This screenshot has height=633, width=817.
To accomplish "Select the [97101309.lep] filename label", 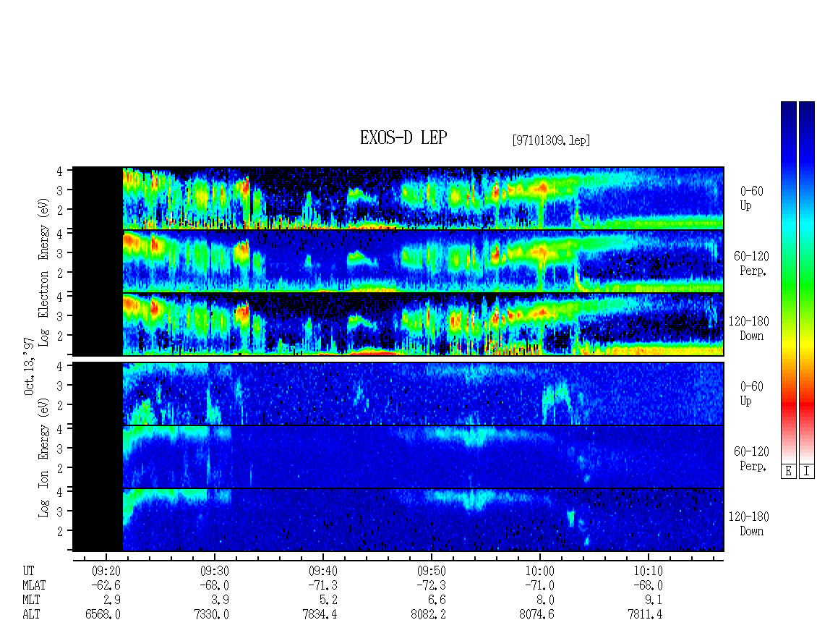I will [551, 140].
